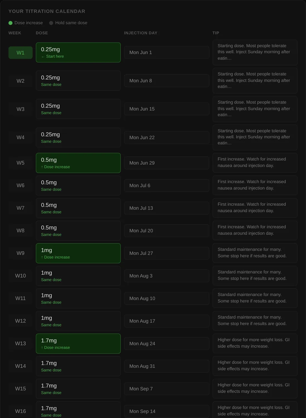Select the Mon Jun 29 injection day field
The width and height of the screenshot is (306, 418).
[167, 163]
